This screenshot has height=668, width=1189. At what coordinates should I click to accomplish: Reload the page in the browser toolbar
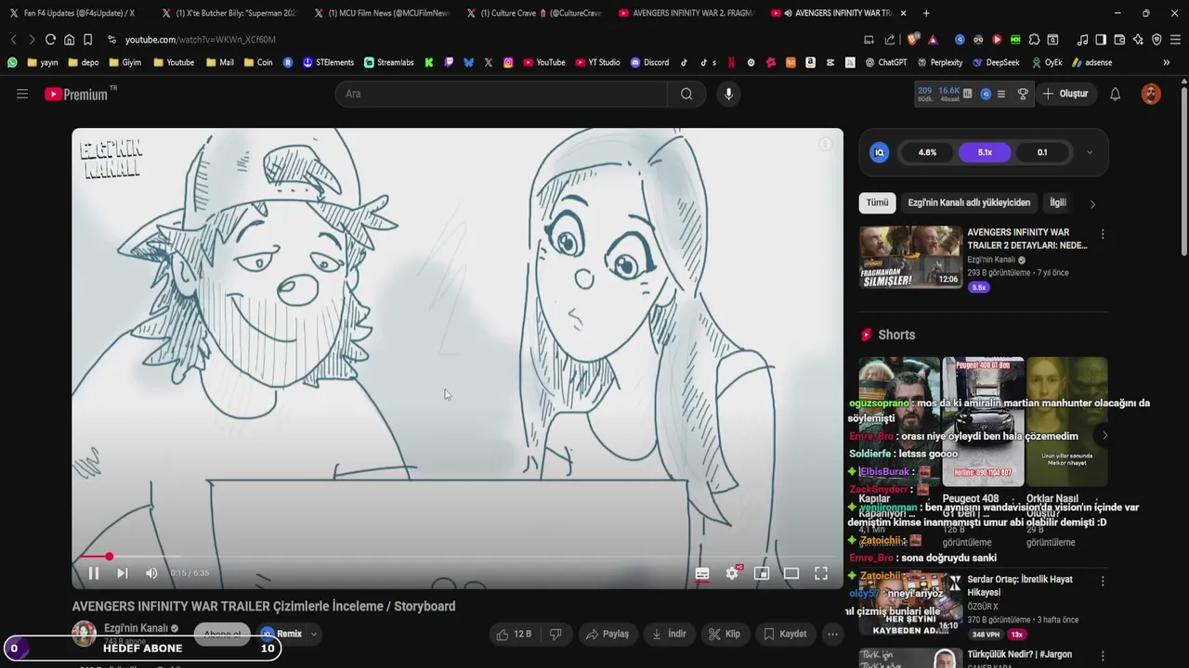coord(49,40)
